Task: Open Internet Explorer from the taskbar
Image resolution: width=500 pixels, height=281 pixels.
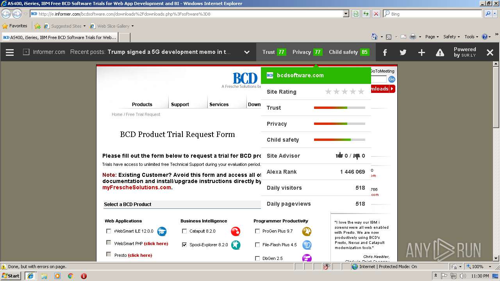Action: point(30,276)
